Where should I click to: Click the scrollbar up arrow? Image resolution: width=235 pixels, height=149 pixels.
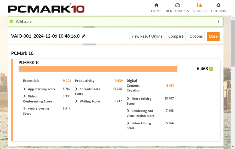pos(233,18)
